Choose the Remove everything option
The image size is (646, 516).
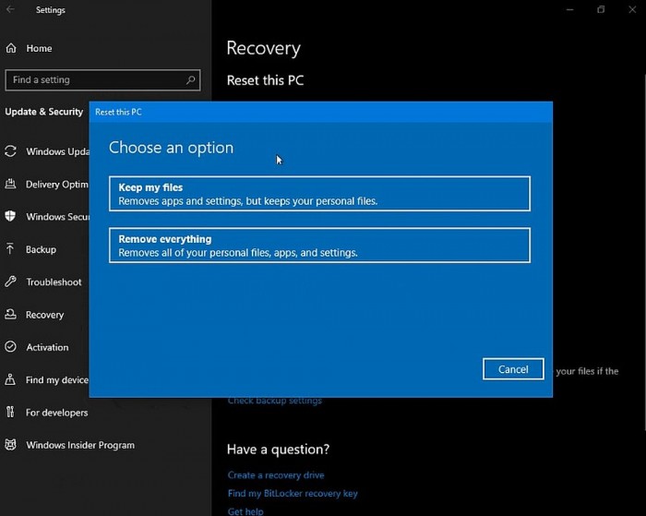tap(319, 246)
